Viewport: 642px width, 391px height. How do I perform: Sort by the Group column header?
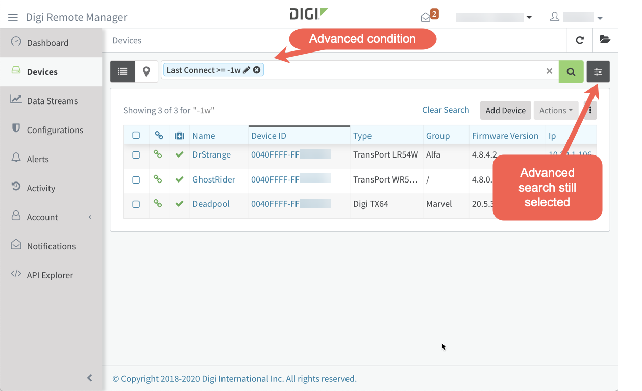[x=438, y=136]
